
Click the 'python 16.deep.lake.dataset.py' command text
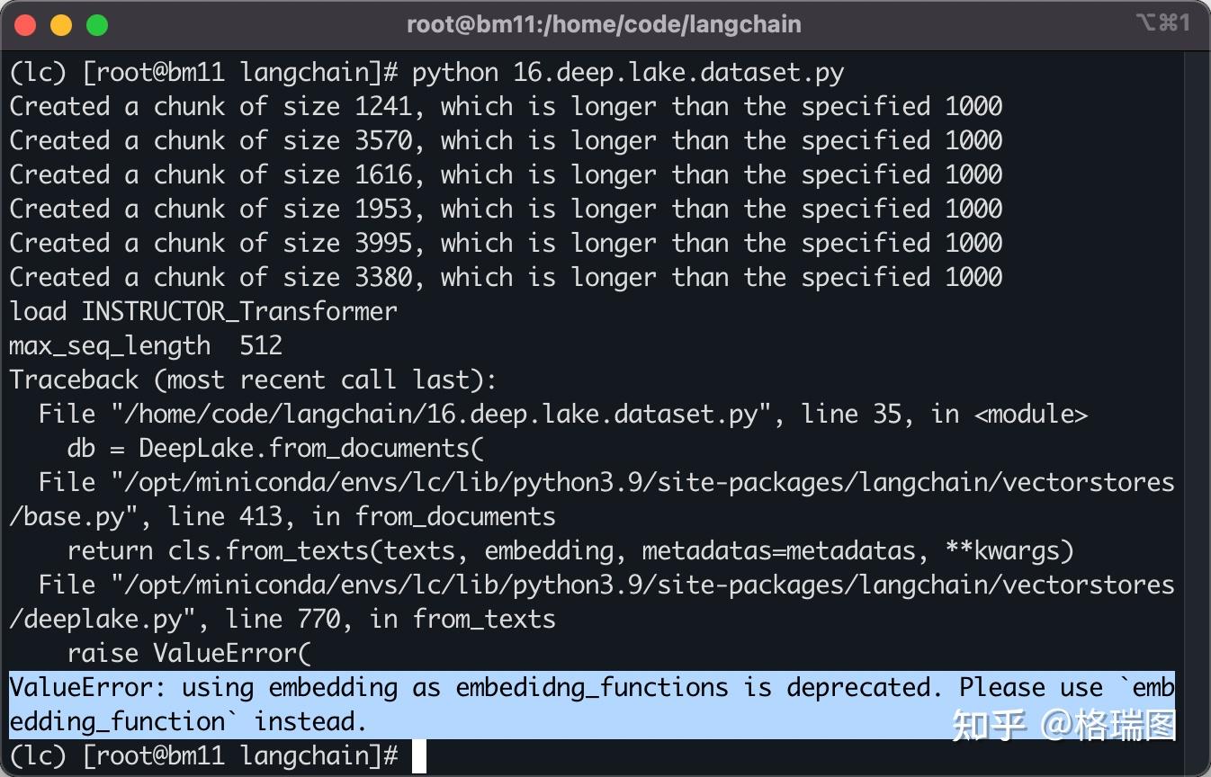(x=628, y=72)
